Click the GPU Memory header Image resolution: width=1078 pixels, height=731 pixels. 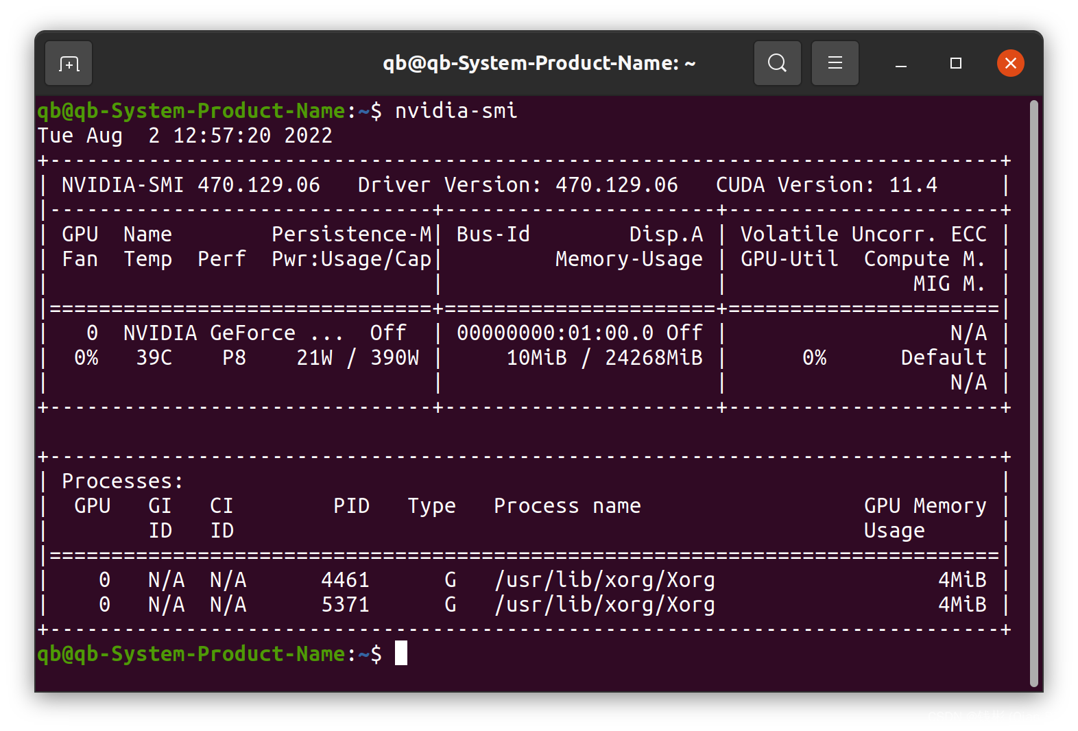point(925,505)
